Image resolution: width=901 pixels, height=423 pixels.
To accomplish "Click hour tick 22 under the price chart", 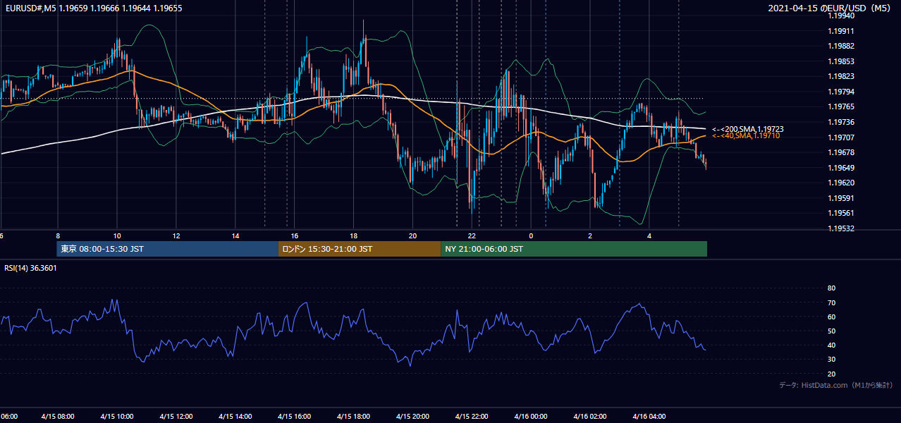I will pyautogui.click(x=472, y=236).
